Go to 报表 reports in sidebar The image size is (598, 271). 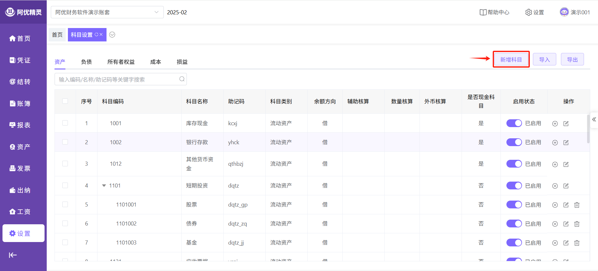pos(20,125)
